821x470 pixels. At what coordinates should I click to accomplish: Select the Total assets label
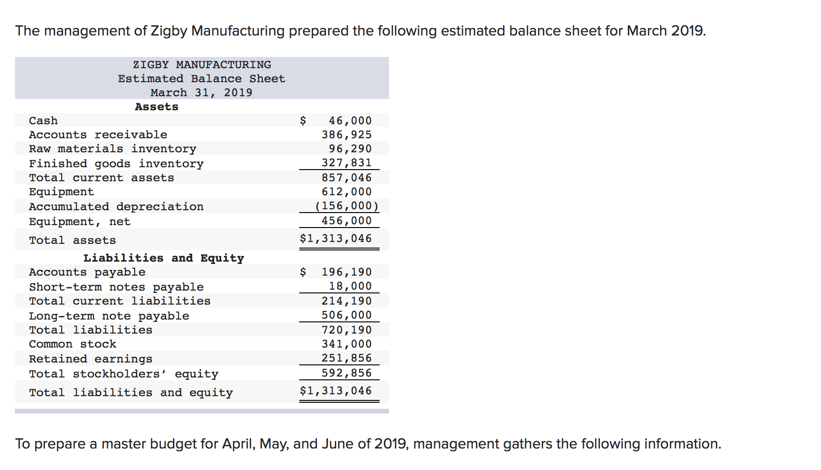[x=72, y=240]
